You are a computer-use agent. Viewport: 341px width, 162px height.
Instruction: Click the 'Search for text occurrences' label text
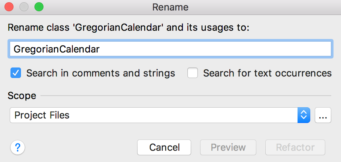click(267, 73)
